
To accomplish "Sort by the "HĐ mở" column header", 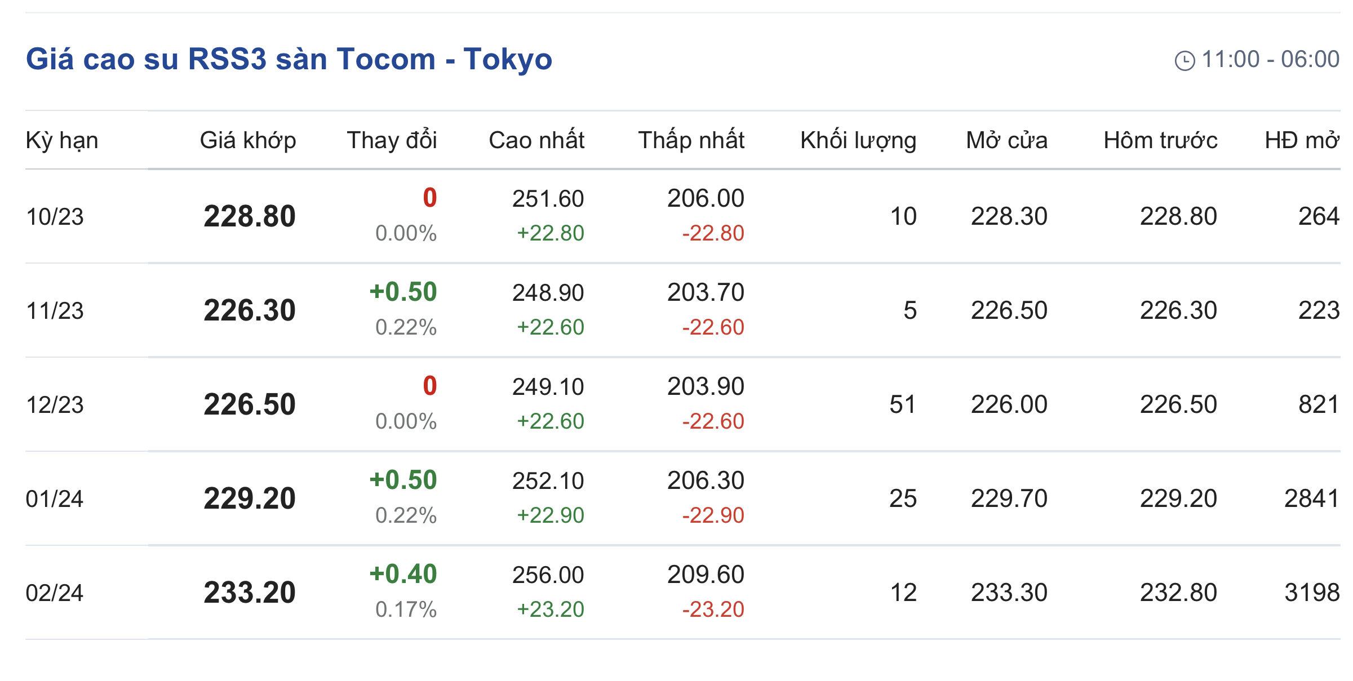I will point(1301,140).
